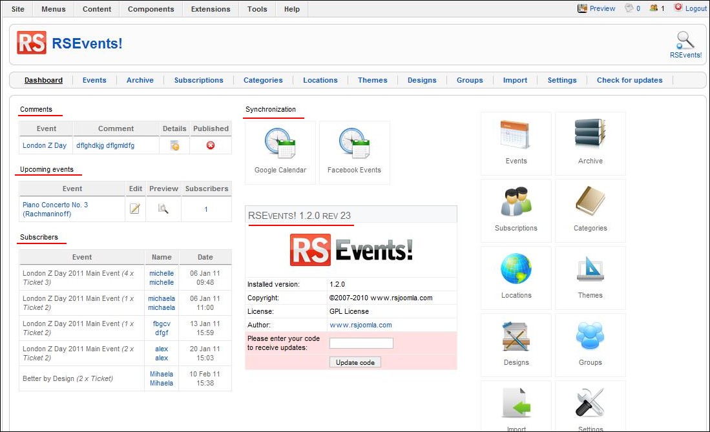View details of the London Z Day comment
This screenshot has width=710, height=432.
[174, 145]
